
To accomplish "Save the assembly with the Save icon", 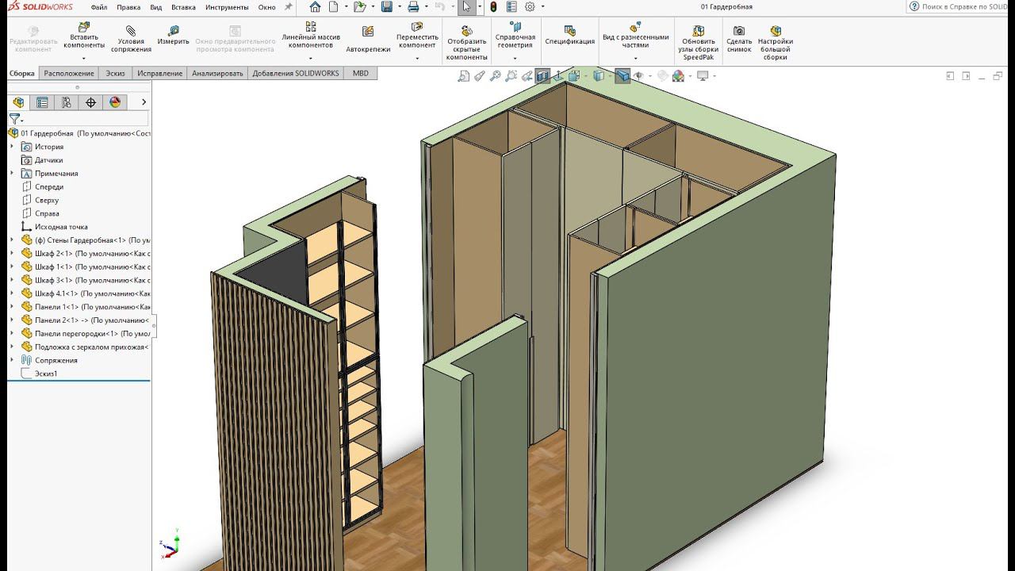I will 387,7.
